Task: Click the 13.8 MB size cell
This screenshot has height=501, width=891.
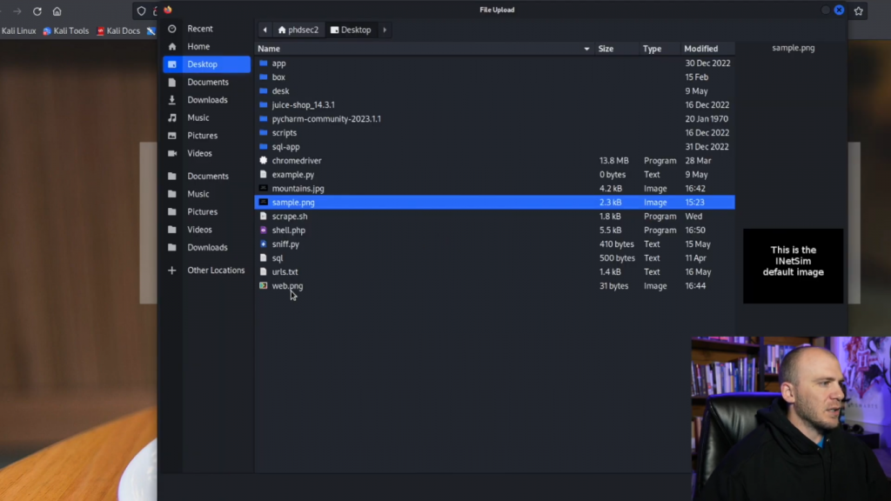Action: click(613, 161)
